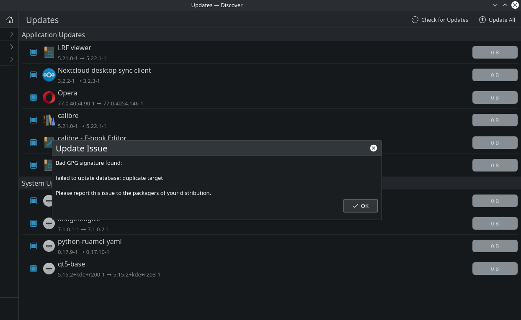
Task: Click the Nextcloud desktop sync client icon
Action: pyautogui.click(x=49, y=74)
